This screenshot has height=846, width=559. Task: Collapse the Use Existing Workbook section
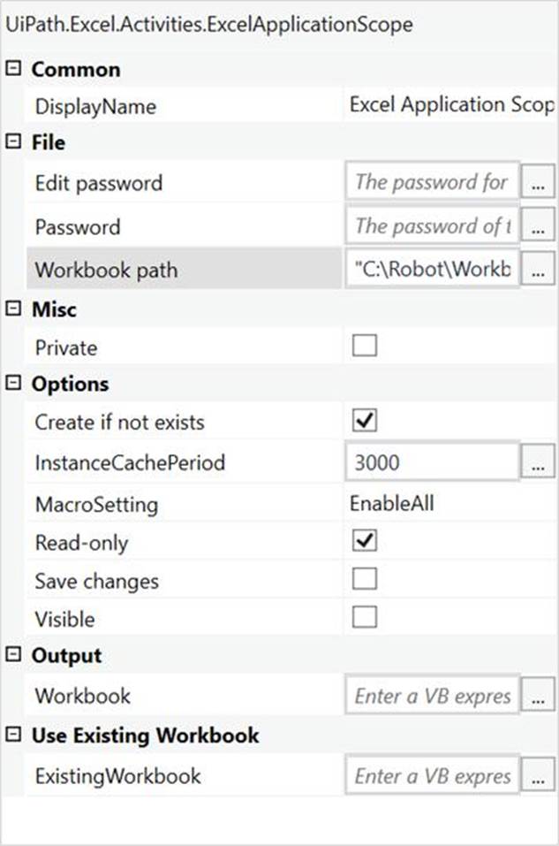coord(12,735)
